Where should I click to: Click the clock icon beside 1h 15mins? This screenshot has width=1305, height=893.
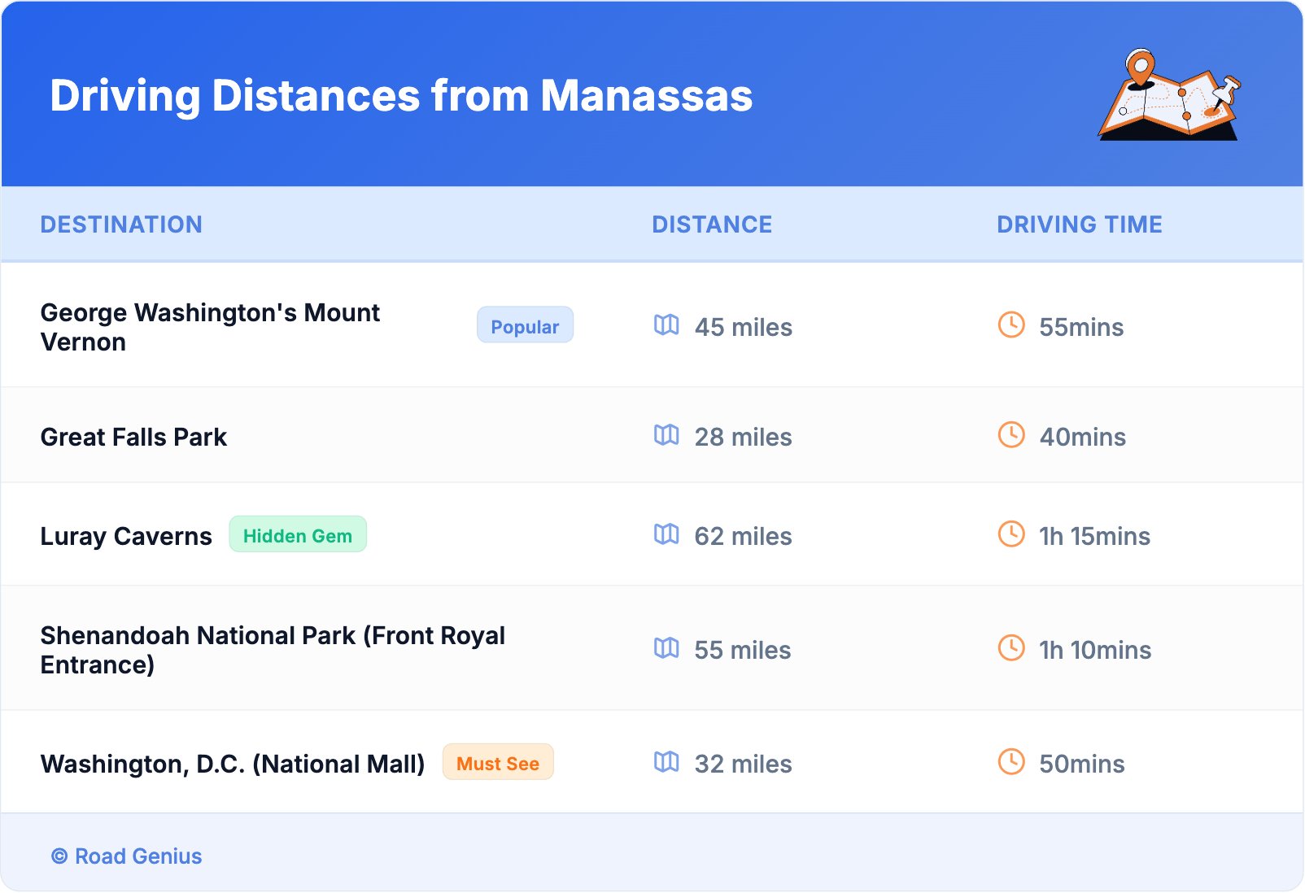click(1011, 534)
